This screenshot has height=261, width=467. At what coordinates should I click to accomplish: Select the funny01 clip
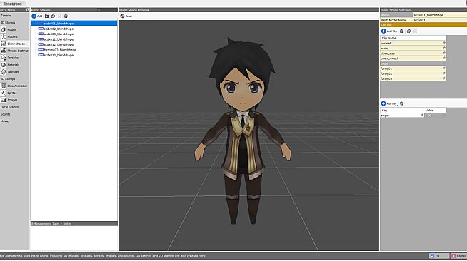coord(413,68)
